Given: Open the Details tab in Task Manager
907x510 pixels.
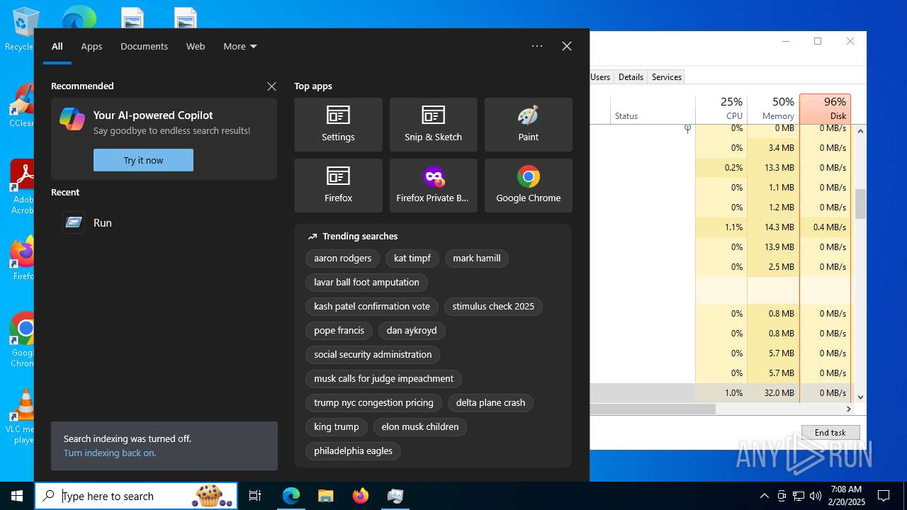Looking at the screenshot, I should pos(631,77).
